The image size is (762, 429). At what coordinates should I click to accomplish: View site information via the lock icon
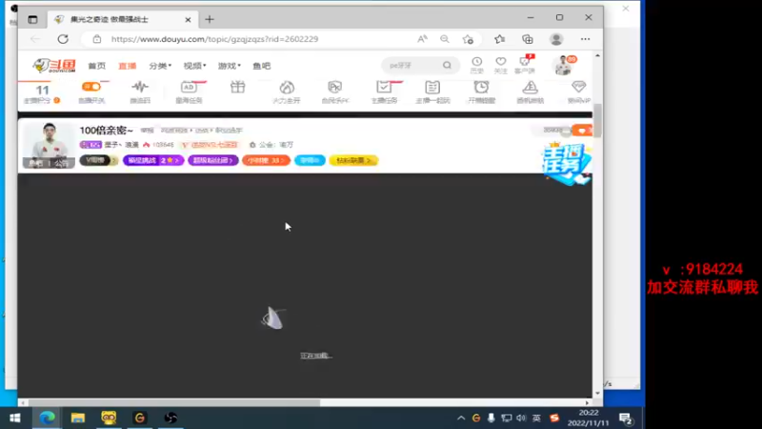point(97,39)
